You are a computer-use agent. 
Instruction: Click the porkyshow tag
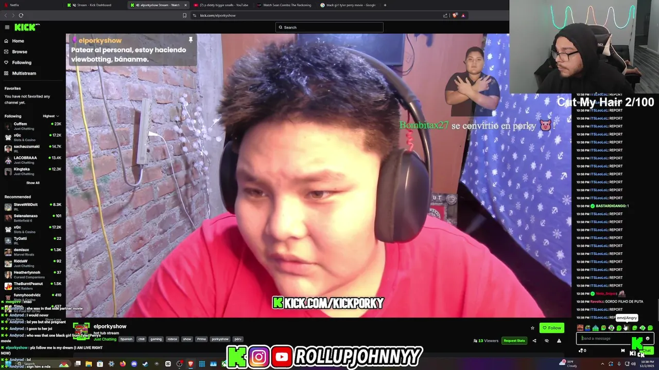[x=220, y=339]
